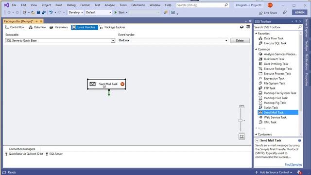Screen dimensions: 311x175
Task: Close the Package.dtsx design tab
Action: [x=41, y=21]
